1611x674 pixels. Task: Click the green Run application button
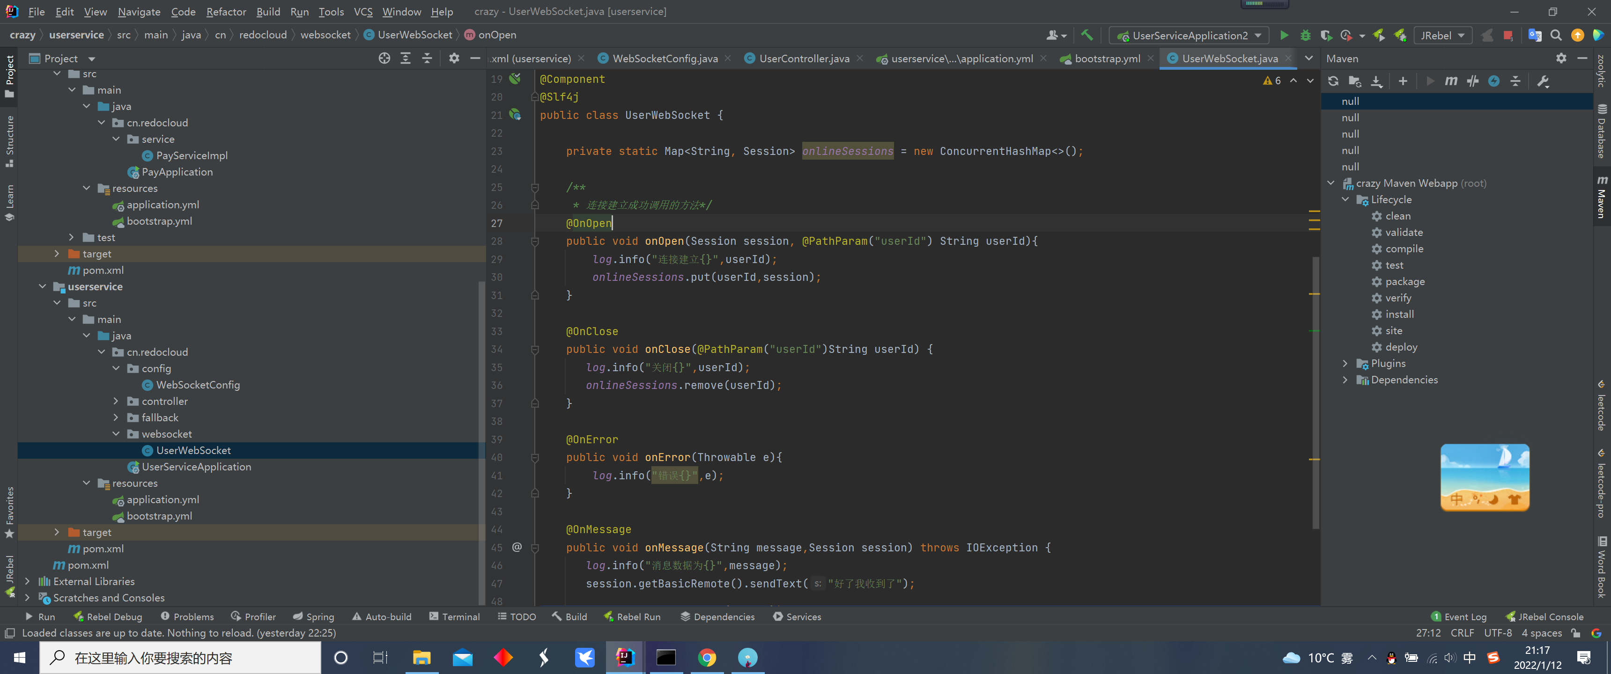1284,36
